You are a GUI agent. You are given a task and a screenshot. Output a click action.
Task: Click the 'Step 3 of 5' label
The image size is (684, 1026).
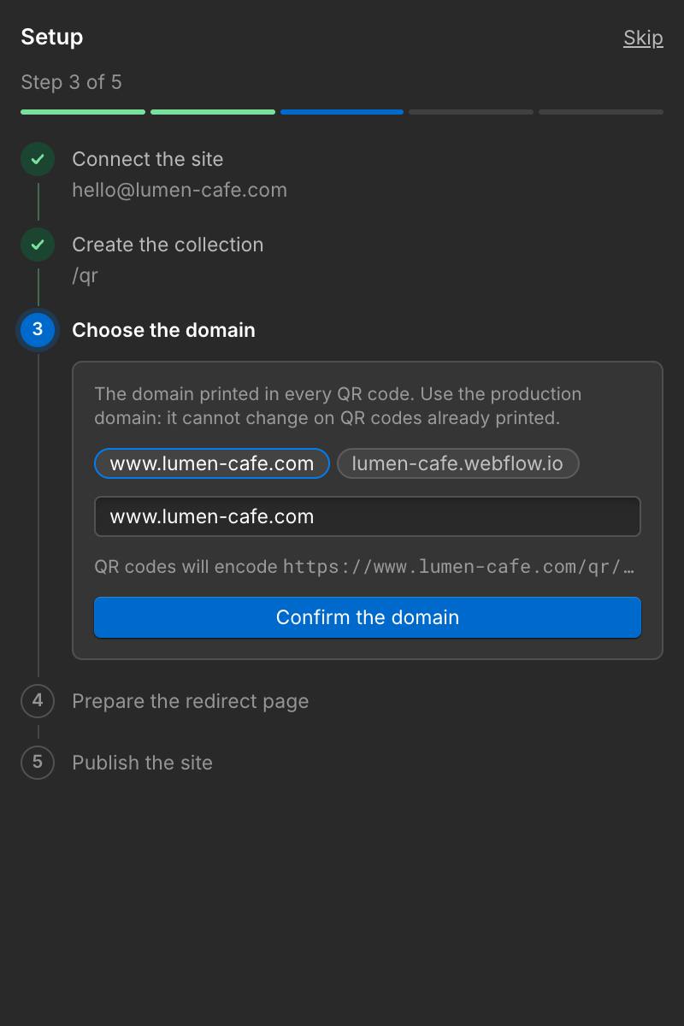click(x=71, y=82)
